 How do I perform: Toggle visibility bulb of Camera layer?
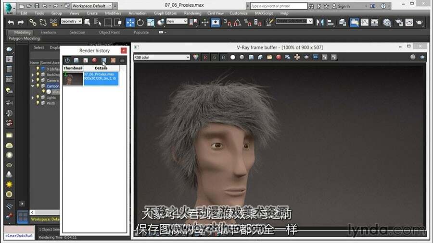click(x=38, y=81)
